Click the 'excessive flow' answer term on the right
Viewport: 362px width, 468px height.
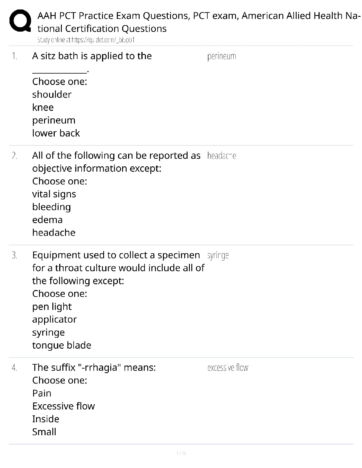228,368
